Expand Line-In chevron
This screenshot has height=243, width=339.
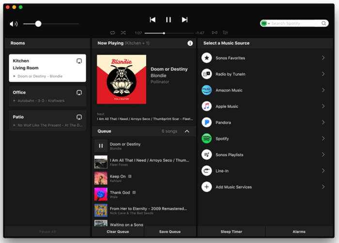click(x=323, y=171)
